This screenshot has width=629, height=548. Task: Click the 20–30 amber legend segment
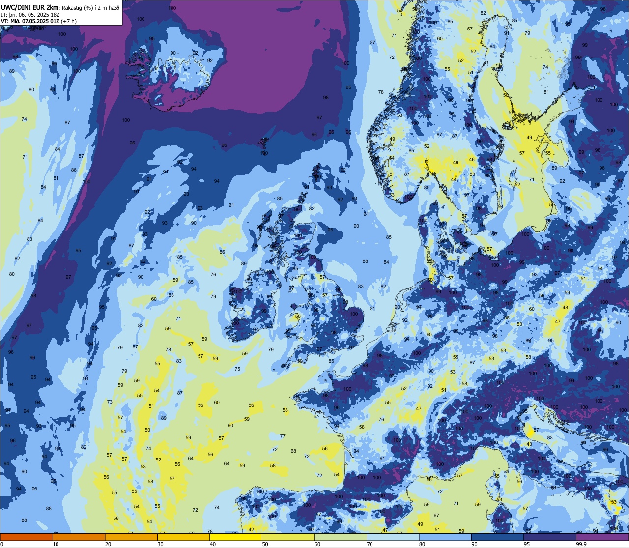pos(131,537)
